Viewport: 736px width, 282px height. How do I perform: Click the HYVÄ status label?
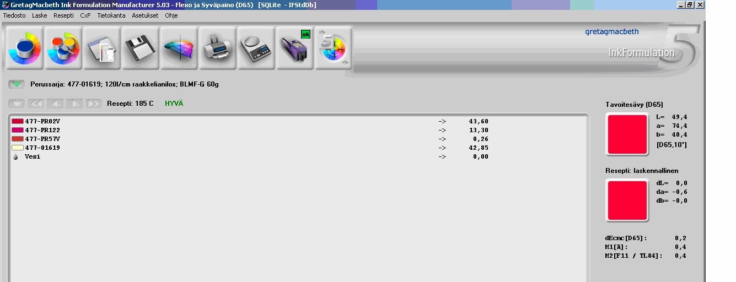click(174, 103)
